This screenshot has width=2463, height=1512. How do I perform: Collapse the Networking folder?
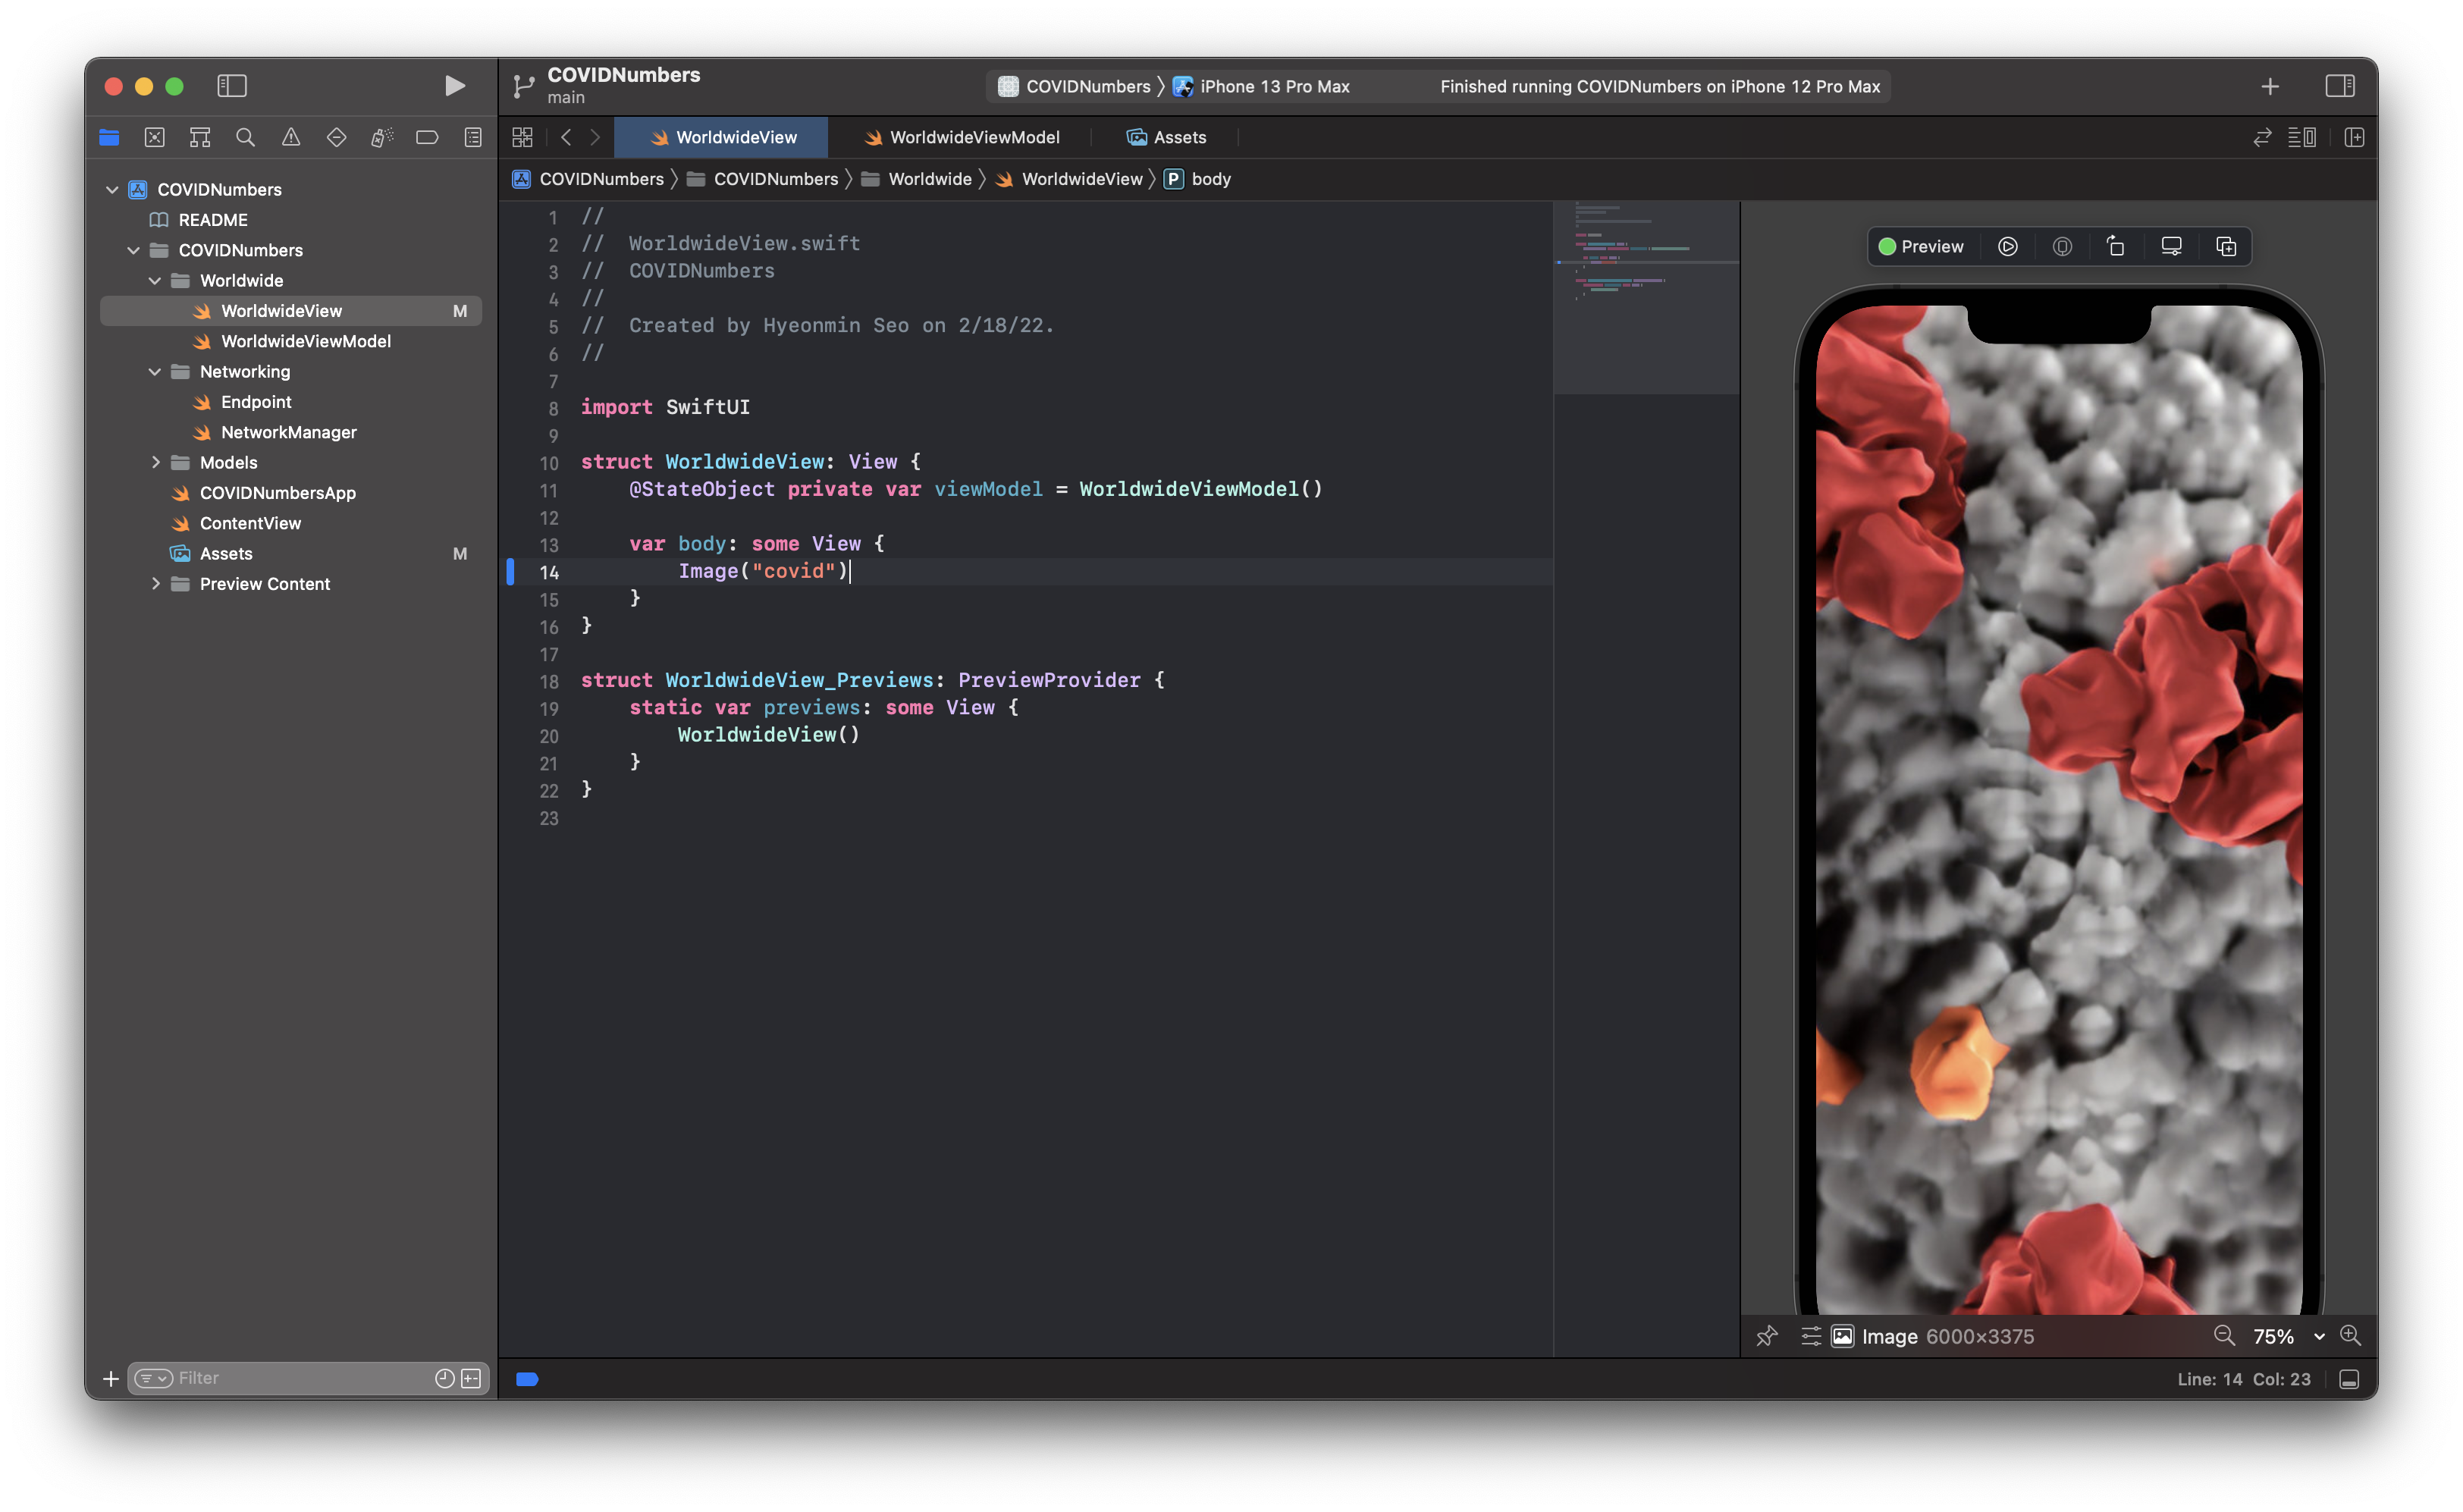click(x=155, y=372)
